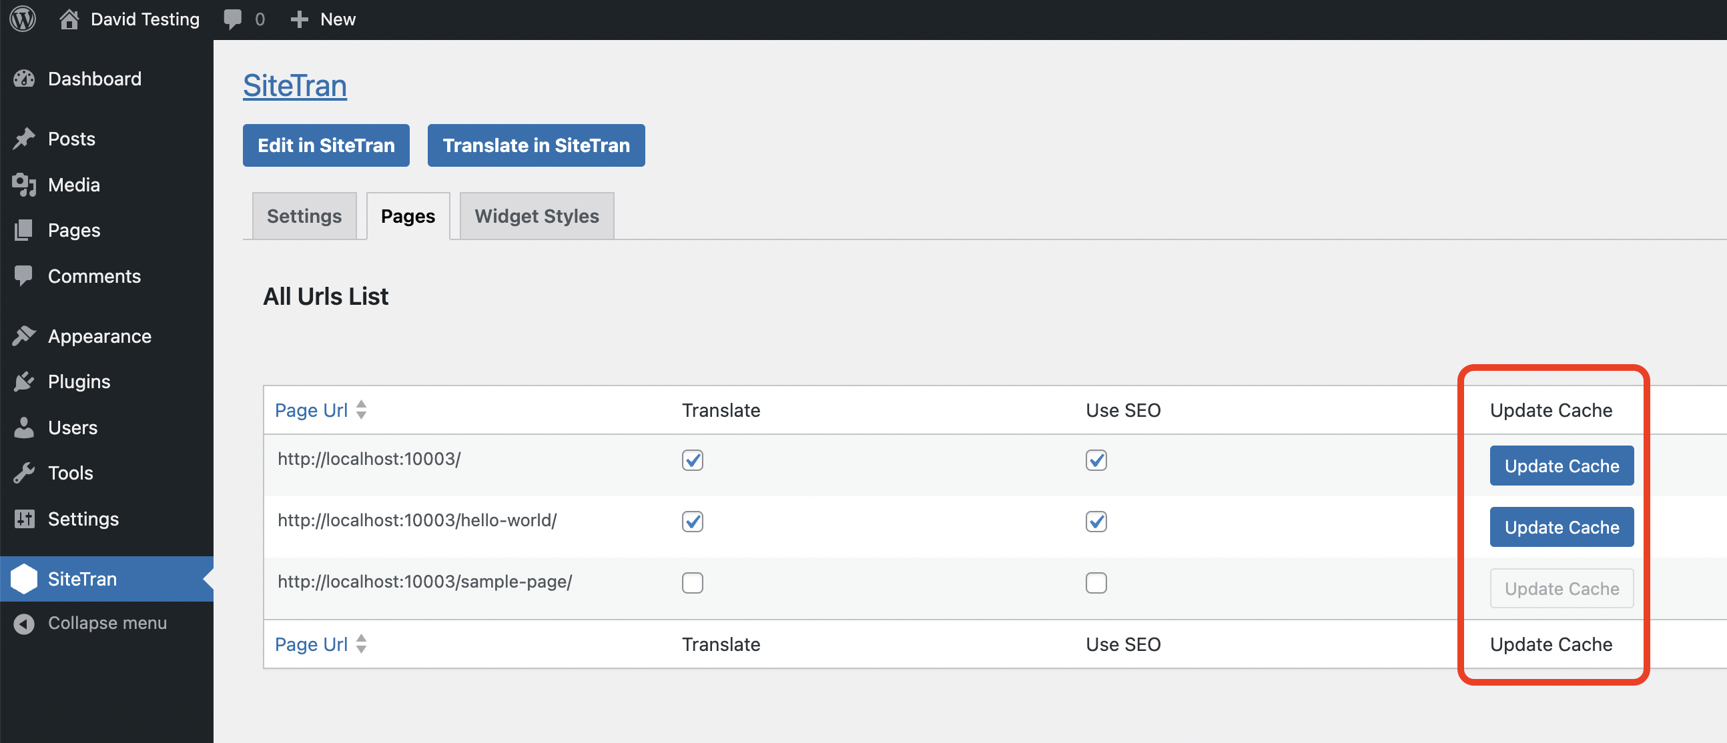Sort by bottom Page Url footer arrows
This screenshot has width=1727, height=743.
click(362, 644)
